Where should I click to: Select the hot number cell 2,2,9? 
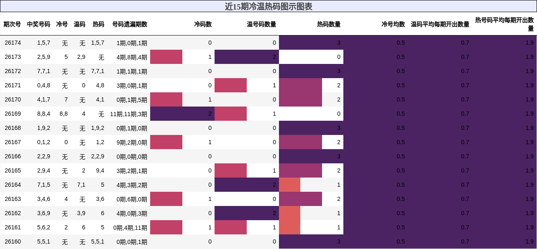click(97, 156)
